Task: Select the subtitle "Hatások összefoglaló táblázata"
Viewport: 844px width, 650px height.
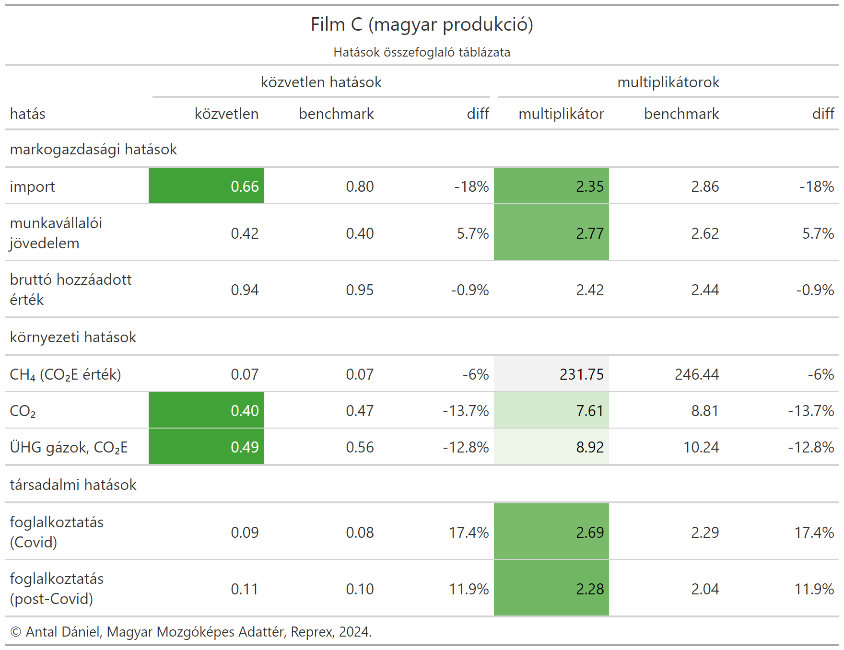Action: click(x=422, y=52)
